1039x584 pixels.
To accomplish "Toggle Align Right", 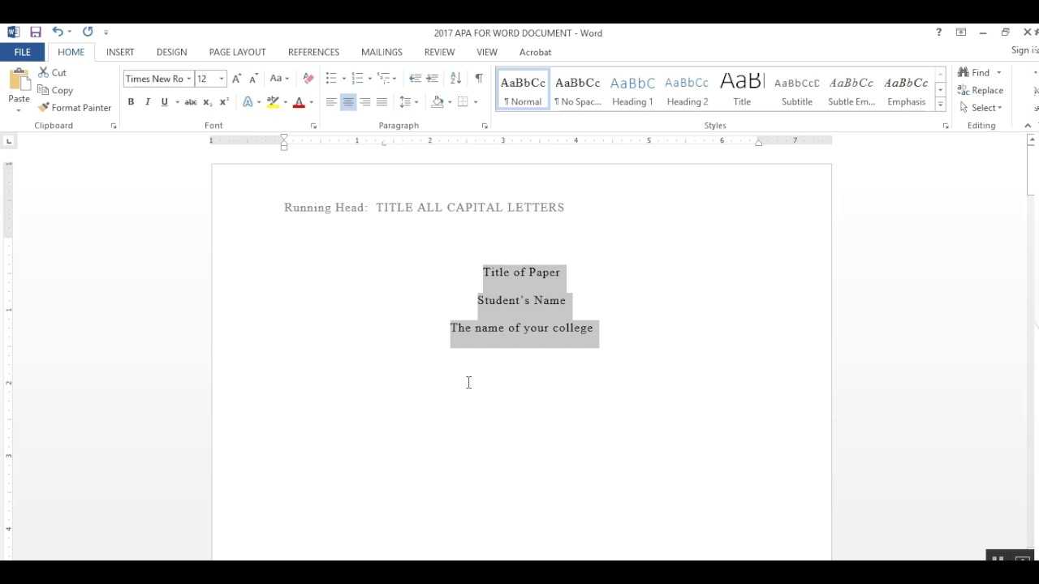I will tap(365, 102).
